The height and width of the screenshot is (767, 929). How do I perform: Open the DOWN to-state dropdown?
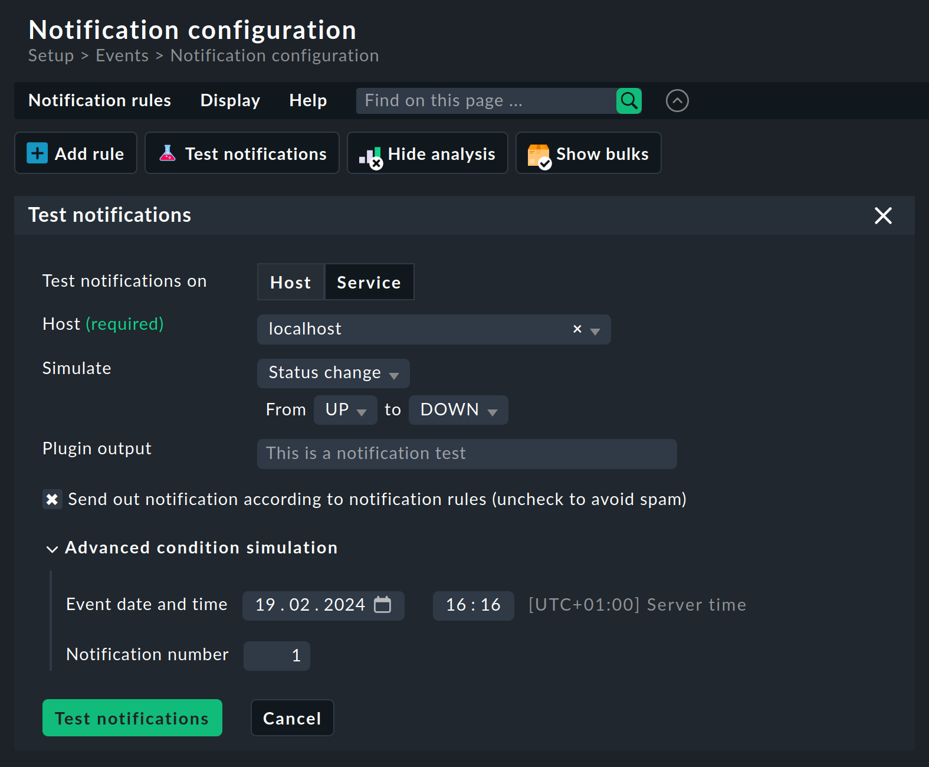click(458, 410)
